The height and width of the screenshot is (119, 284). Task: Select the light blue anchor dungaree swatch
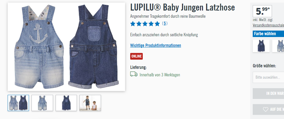(278, 46)
